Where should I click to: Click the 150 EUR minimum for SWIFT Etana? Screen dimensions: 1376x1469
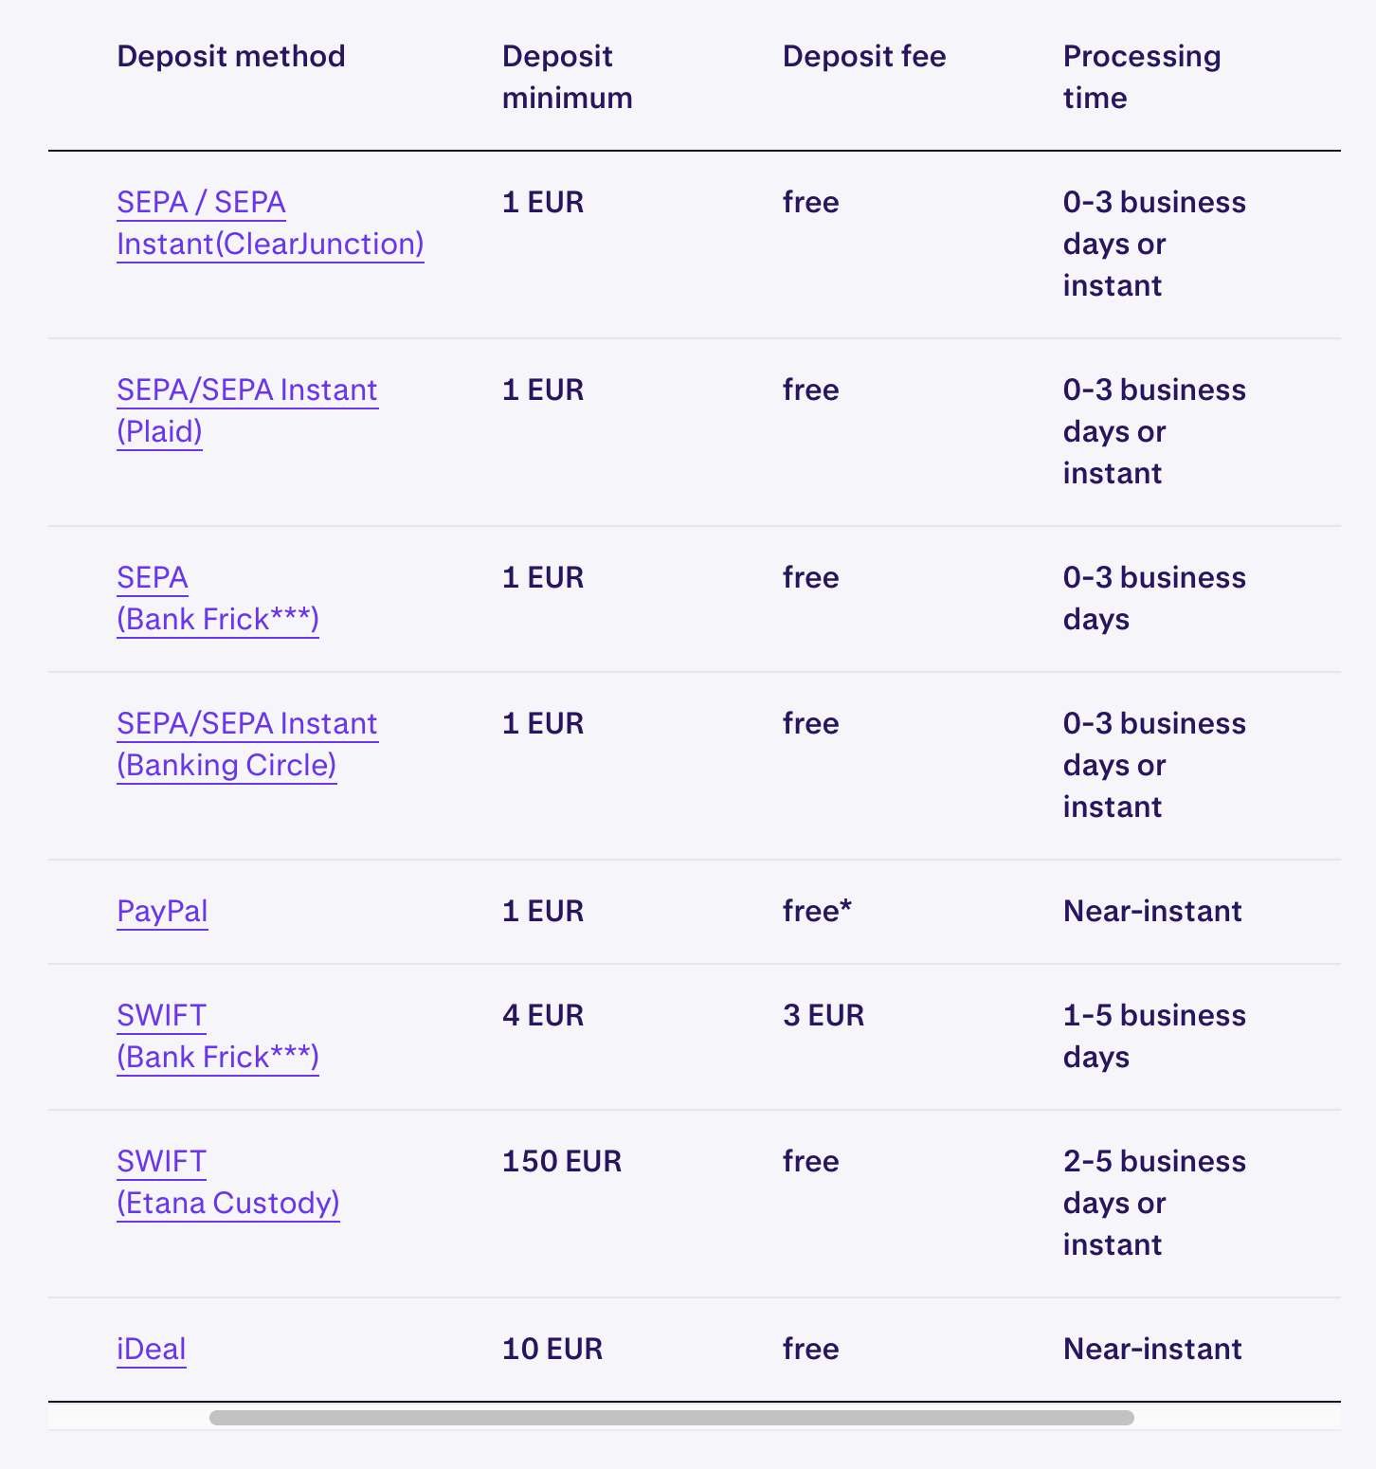(561, 1161)
